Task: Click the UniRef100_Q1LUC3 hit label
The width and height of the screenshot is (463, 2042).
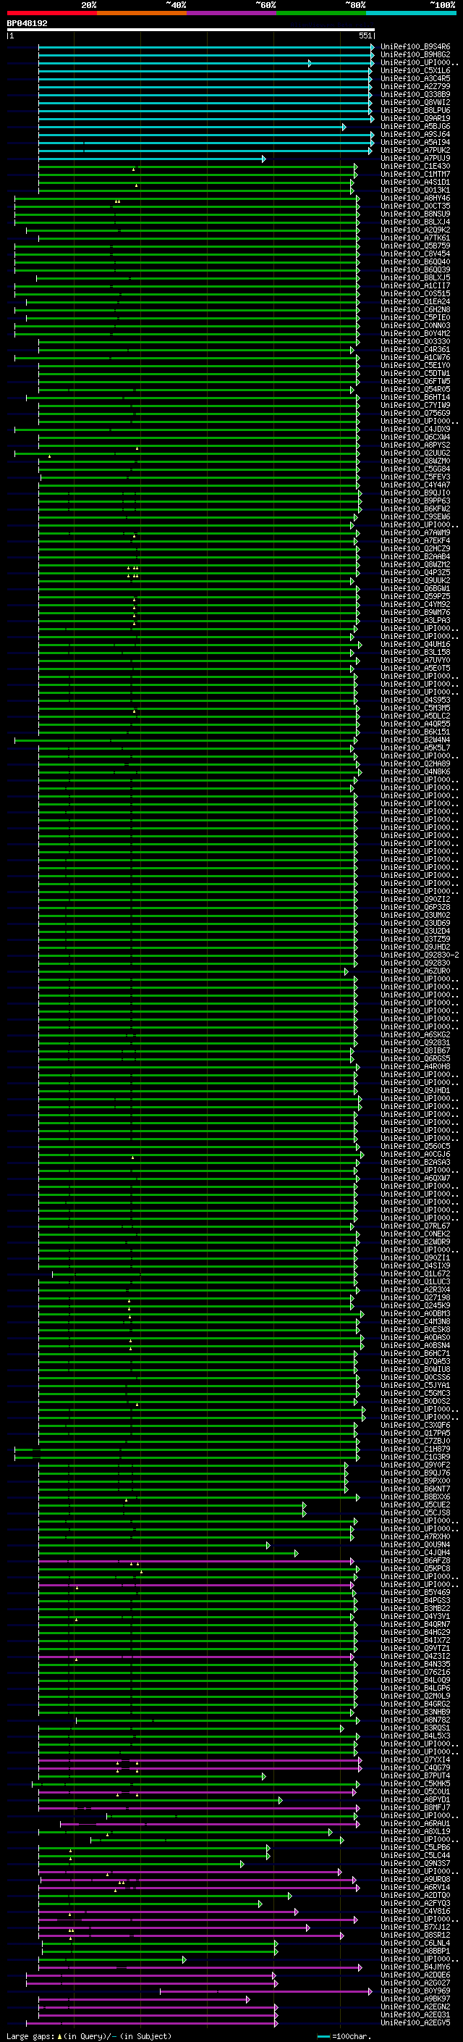Action: (x=415, y=1282)
